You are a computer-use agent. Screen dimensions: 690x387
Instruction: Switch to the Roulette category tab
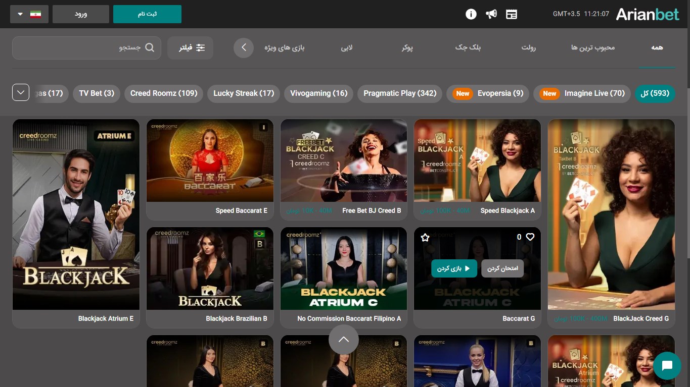(x=529, y=47)
